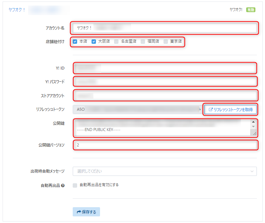The height and width of the screenshot is (223, 265).
Task: Click the 自動再出品 label text
Action: 50,185
